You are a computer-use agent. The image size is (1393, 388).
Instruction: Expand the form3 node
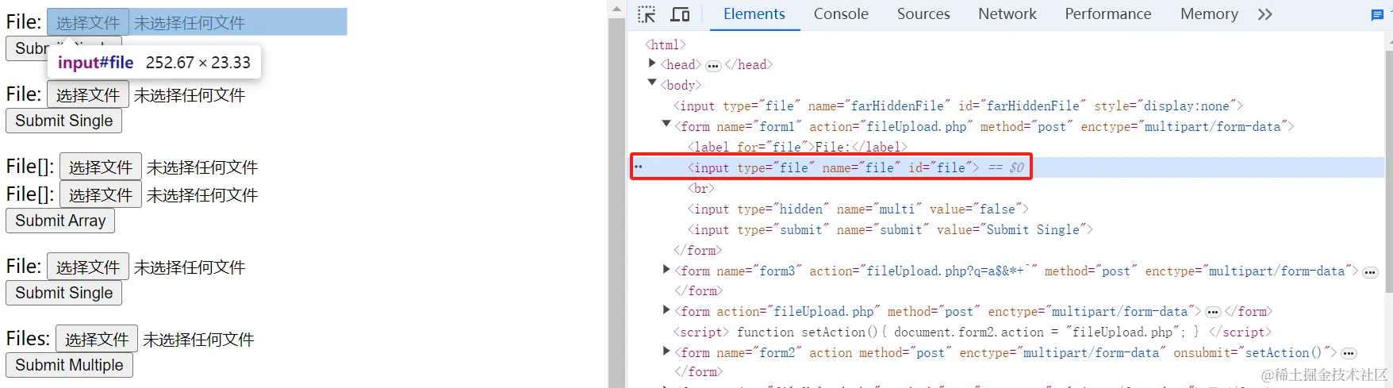point(666,270)
